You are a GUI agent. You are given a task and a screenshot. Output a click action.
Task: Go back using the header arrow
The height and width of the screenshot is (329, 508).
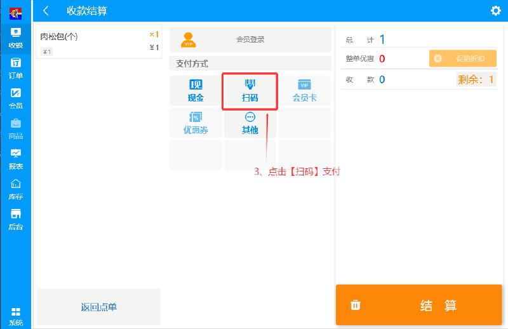coord(46,11)
